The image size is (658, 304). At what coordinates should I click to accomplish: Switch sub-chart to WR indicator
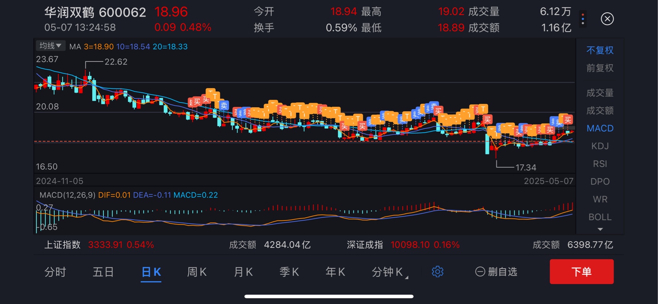[x=600, y=199]
